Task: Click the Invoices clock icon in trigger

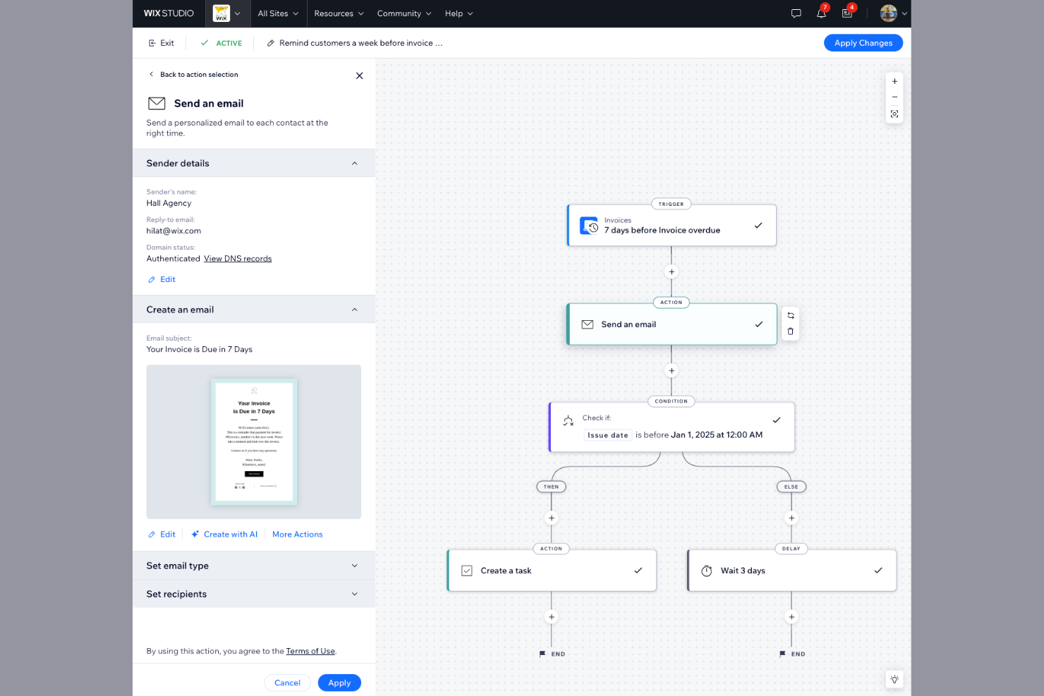Action: (589, 226)
